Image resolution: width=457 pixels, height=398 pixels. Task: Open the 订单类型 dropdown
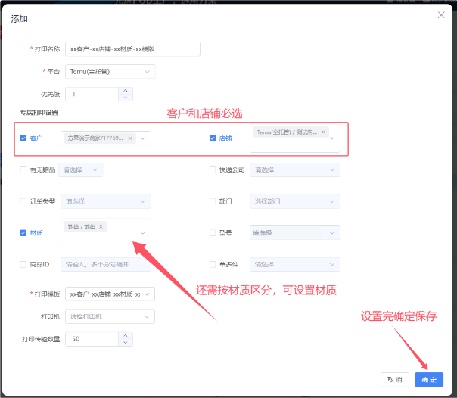tap(106, 201)
